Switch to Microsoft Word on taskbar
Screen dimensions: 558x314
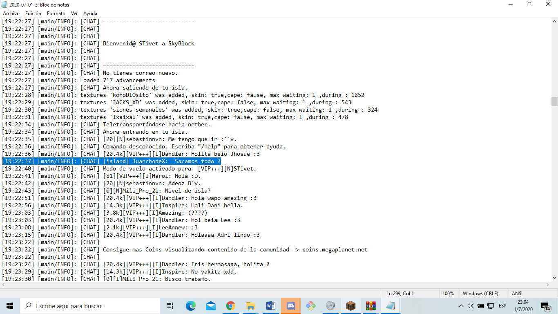[271, 306]
